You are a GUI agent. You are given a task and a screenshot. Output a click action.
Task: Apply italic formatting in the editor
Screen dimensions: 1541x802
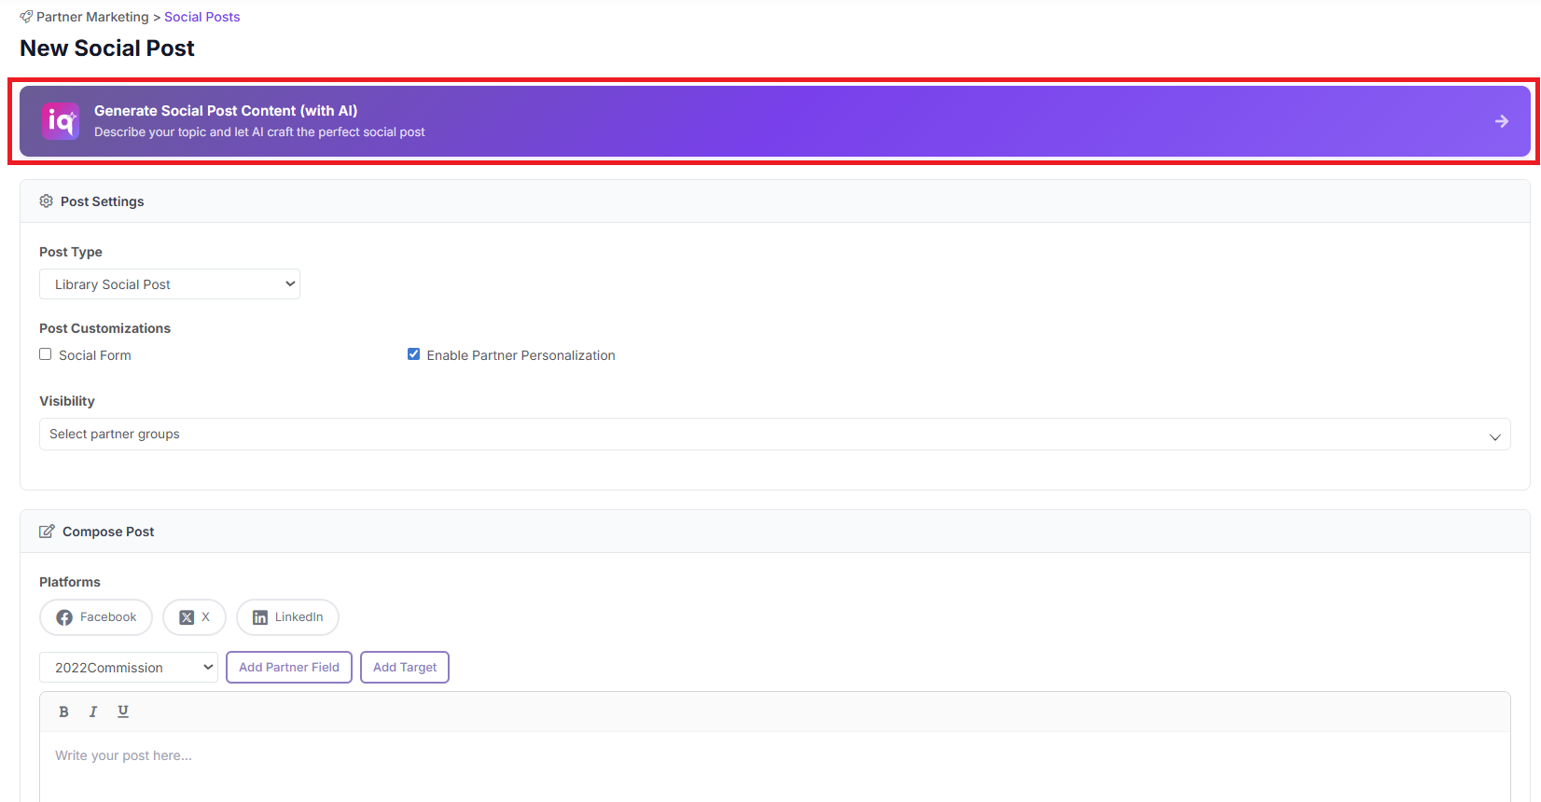(93, 712)
